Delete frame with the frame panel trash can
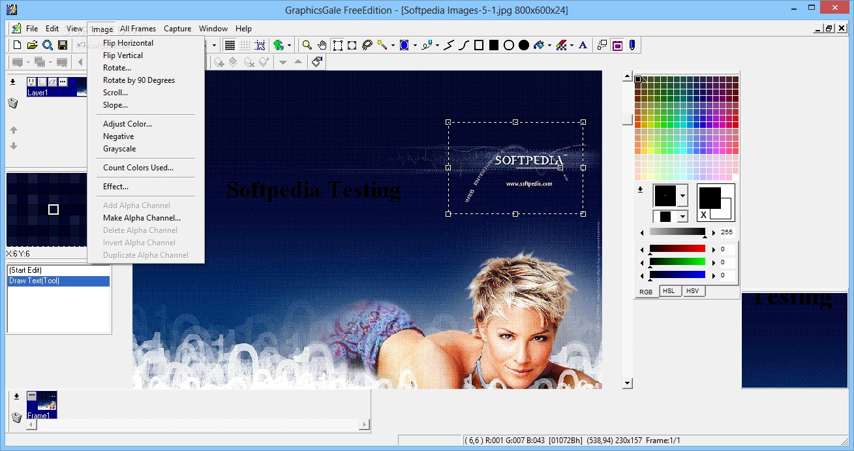Image resolution: width=854 pixels, height=451 pixels. (x=17, y=417)
